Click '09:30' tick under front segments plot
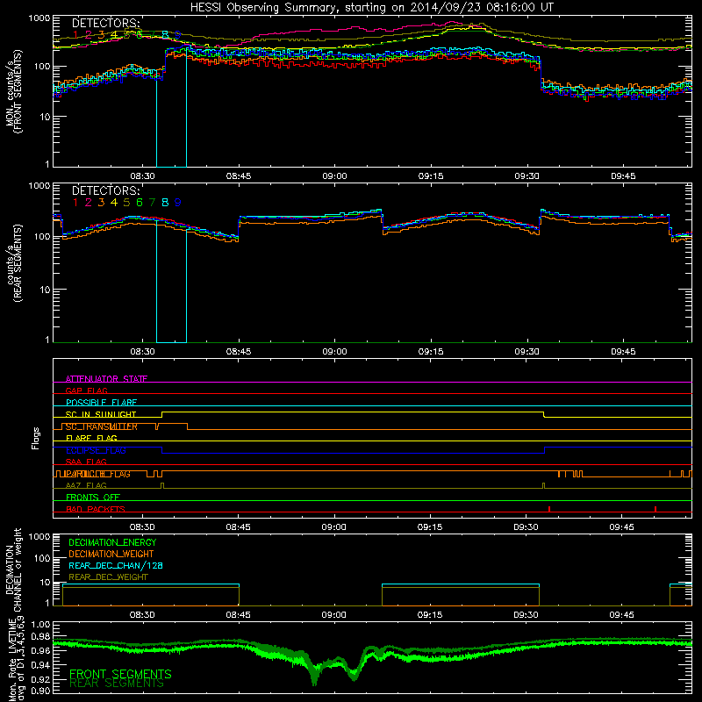This screenshot has height=702, width=702. coord(527,176)
